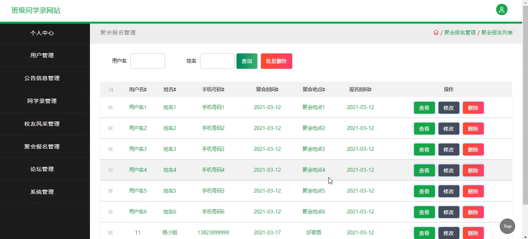Sort by 用户名 column arrows
Image resolution: width=528 pixels, height=239 pixels.
[x=145, y=90]
